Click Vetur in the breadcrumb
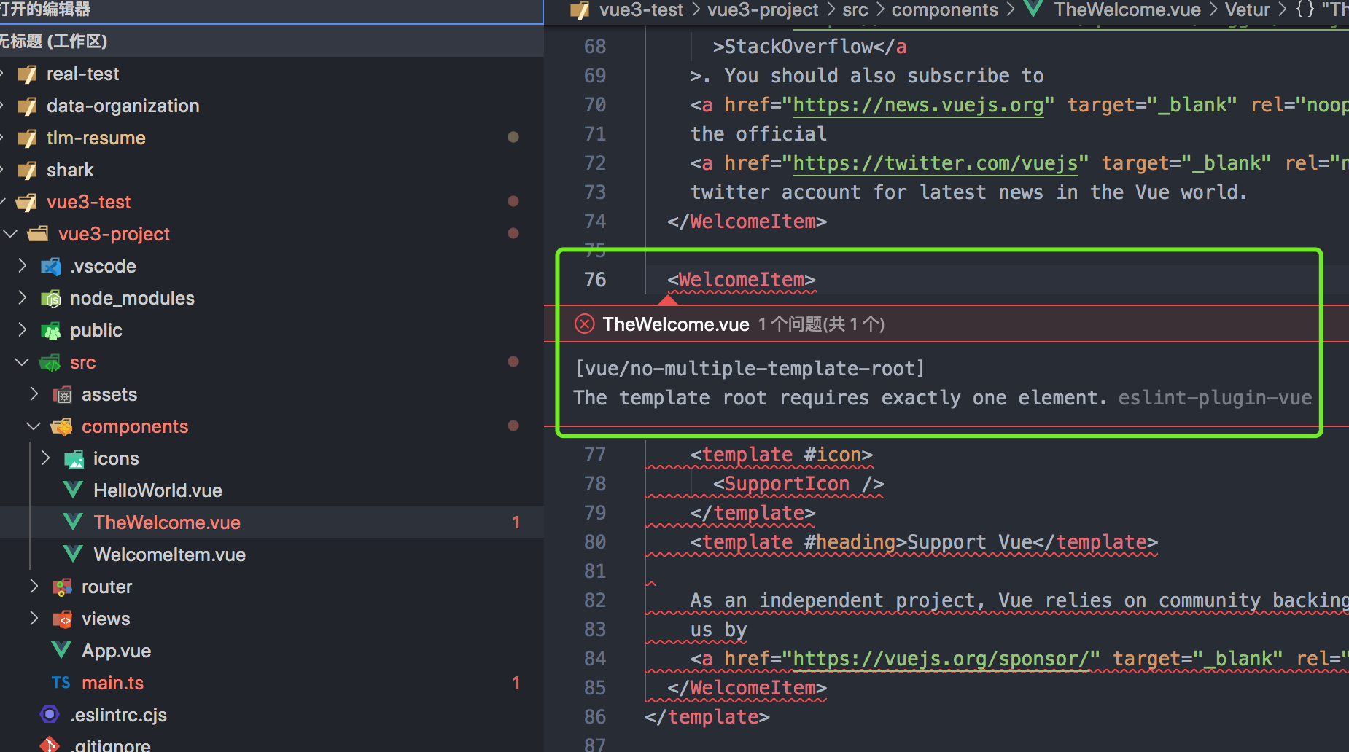 [x=1247, y=10]
